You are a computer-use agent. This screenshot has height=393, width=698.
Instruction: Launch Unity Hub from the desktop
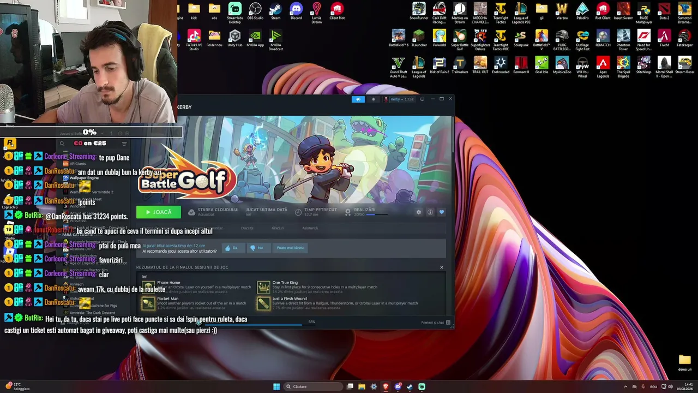235,38
